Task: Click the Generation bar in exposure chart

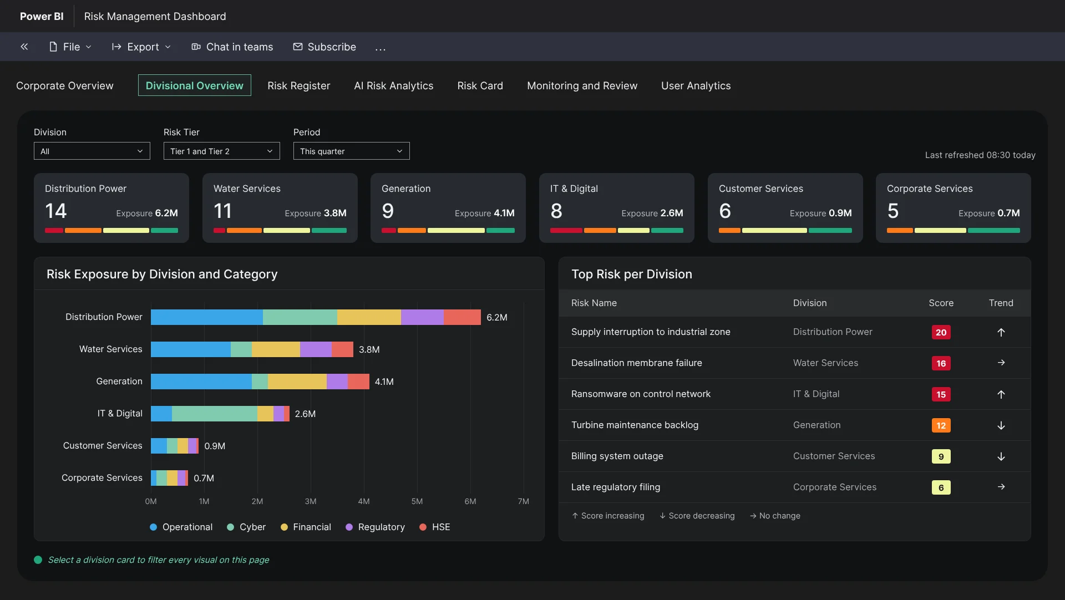Action: pos(260,382)
